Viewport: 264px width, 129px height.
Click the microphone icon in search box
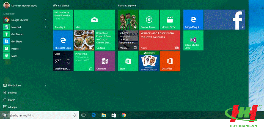click(75, 115)
